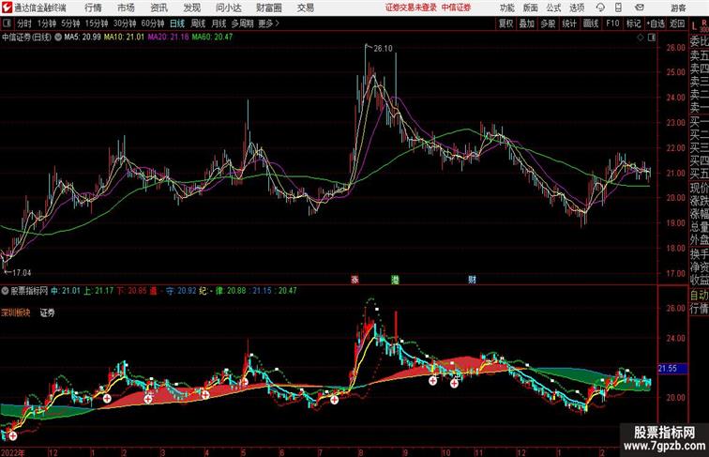Click the 守:20.92 indicator value
The width and height of the screenshot is (709, 457).
point(181,291)
